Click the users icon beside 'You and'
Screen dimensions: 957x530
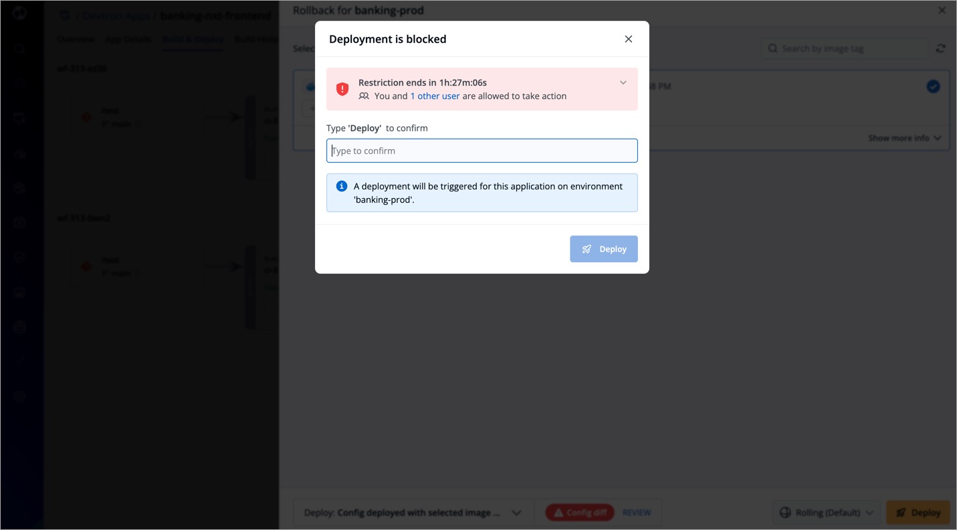point(364,96)
